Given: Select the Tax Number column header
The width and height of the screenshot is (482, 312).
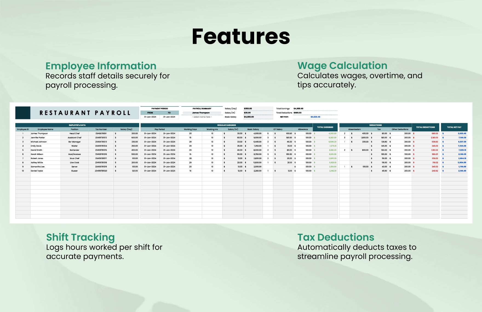Looking at the screenshot, I should click(x=101, y=129).
